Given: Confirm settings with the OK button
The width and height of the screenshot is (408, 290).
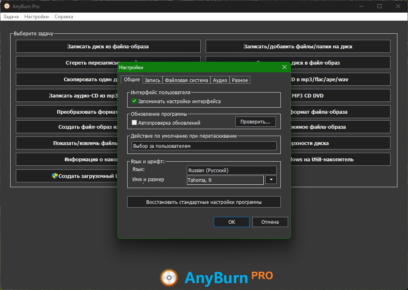Looking at the screenshot, I should click(x=231, y=222).
